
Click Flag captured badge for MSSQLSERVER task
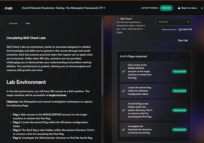click(x=179, y=71)
